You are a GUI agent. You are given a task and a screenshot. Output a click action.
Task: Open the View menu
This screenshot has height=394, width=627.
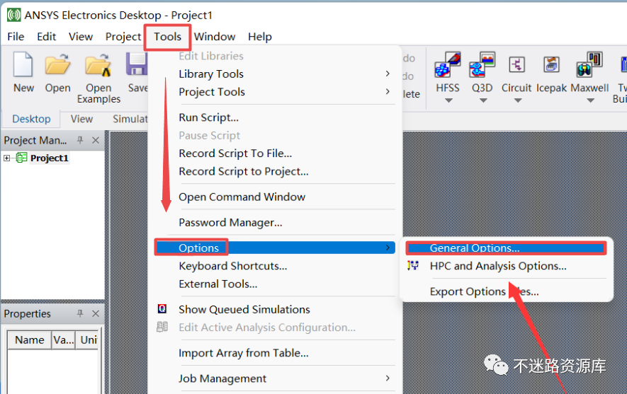pyautogui.click(x=81, y=36)
